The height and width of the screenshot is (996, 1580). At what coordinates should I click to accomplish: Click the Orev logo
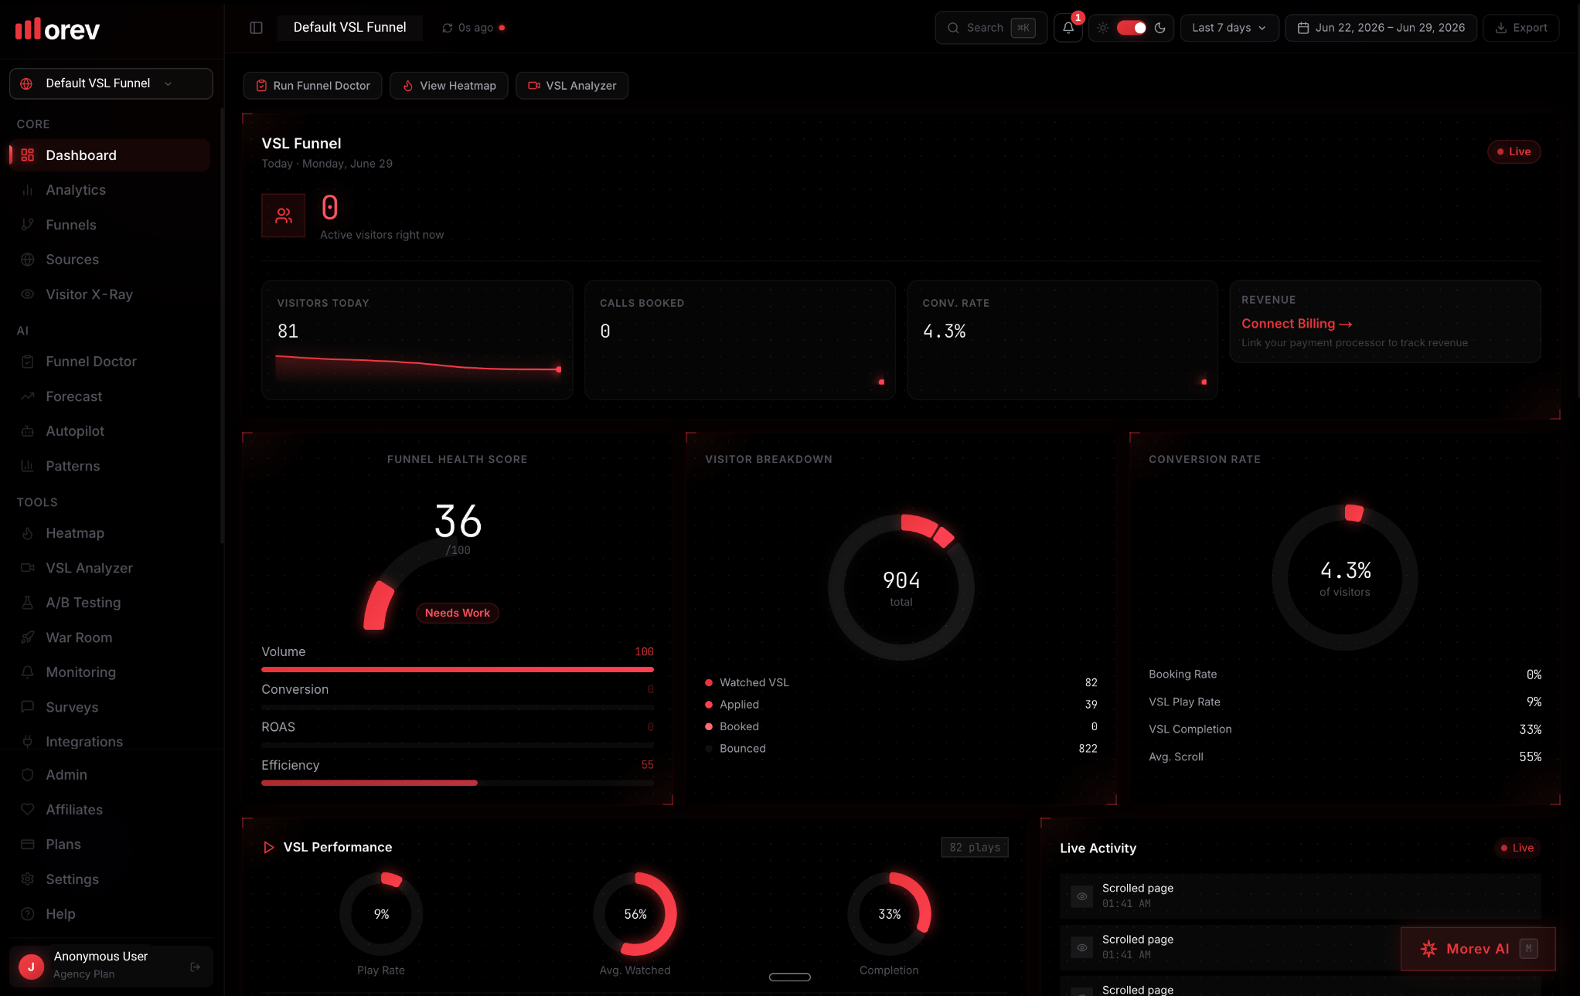tap(57, 29)
